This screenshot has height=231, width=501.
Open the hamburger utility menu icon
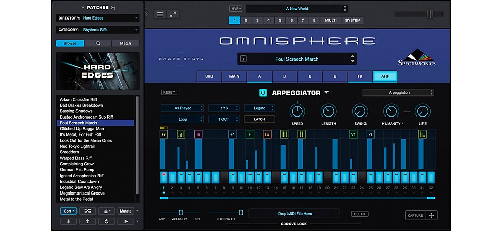point(160,14)
